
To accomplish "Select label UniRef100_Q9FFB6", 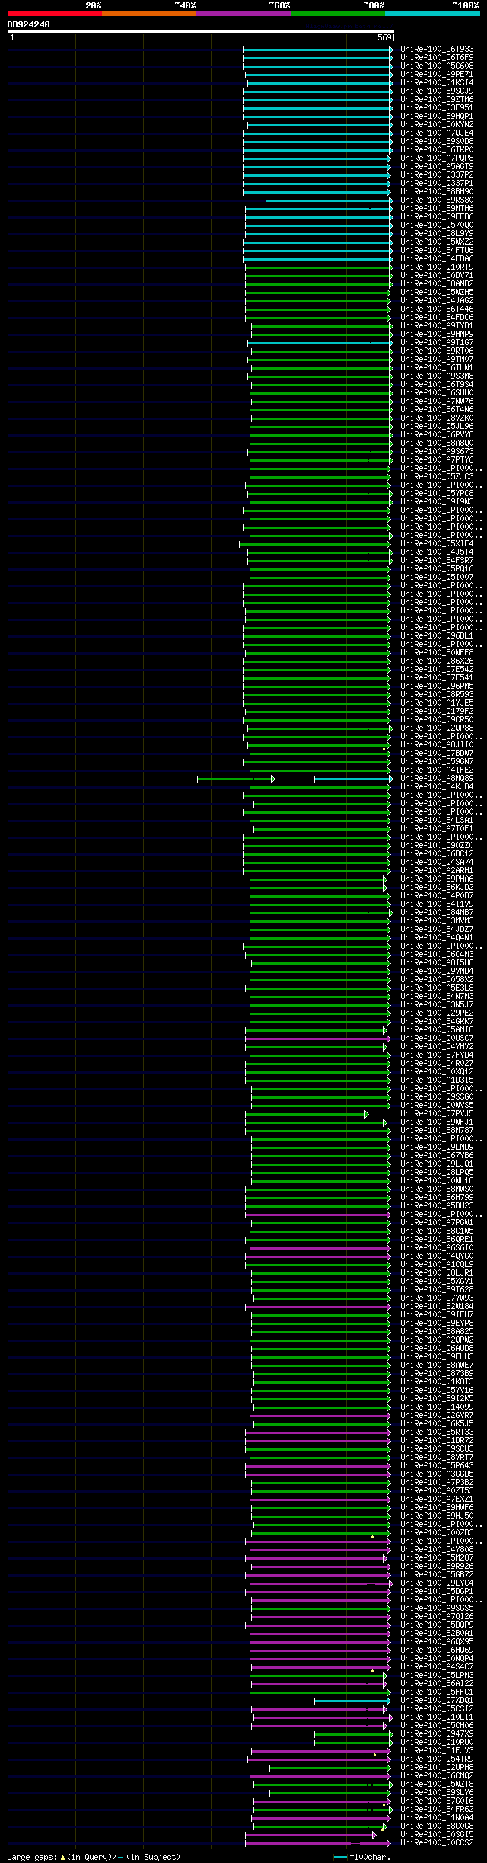I will click(437, 216).
